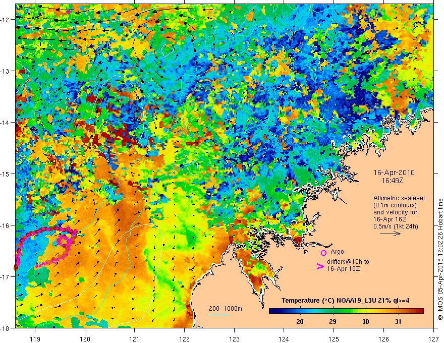Click the 'drifters@12h to' legend text
Screen dimensions: 444x343
click(348, 261)
